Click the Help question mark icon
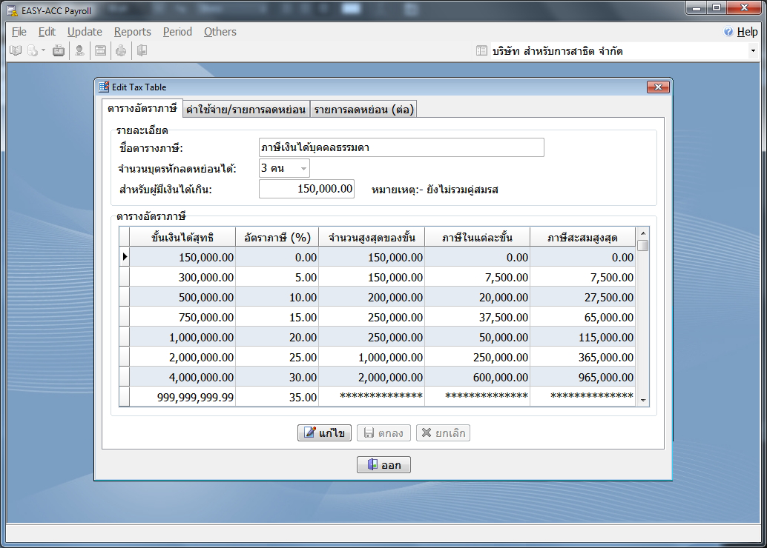 pyautogui.click(x=728, y=32)
